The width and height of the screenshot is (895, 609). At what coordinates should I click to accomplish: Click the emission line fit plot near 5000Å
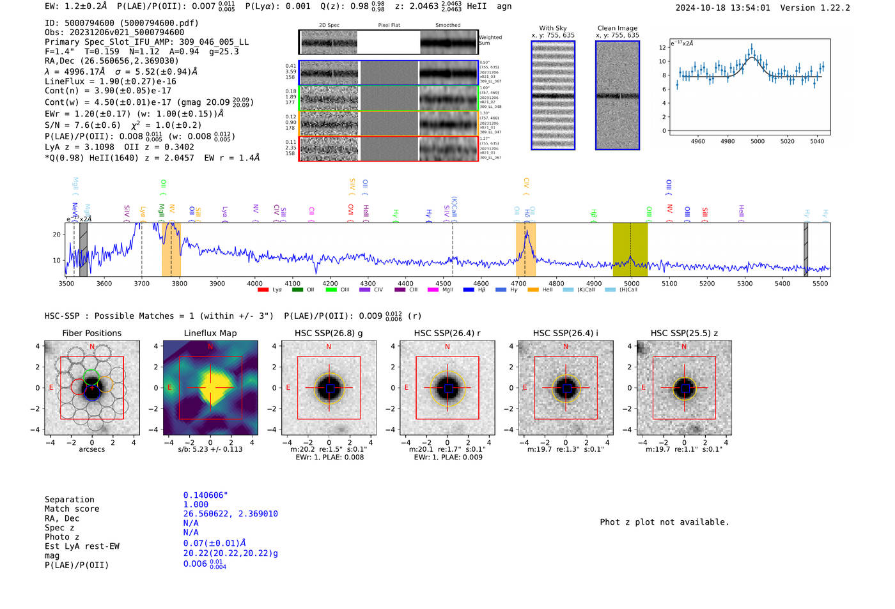tap(750, 87)
